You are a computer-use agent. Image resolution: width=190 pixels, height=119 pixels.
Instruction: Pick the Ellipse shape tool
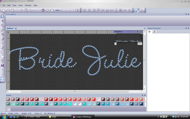[3, 57]
